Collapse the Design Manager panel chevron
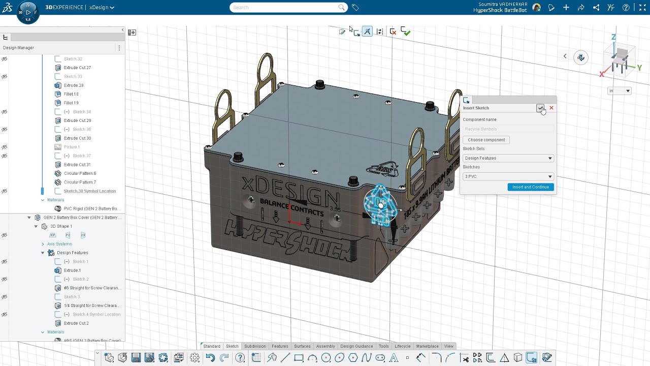The width and height of the screenshot is (650, 366). tap(122, 30)
